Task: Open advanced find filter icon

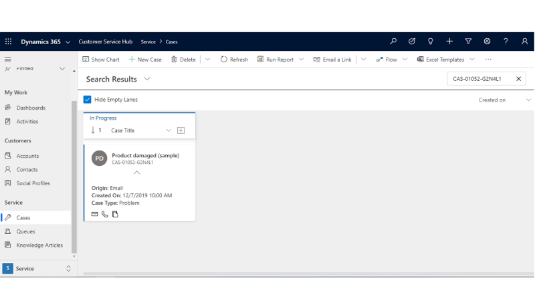Action: click(468, 41)
